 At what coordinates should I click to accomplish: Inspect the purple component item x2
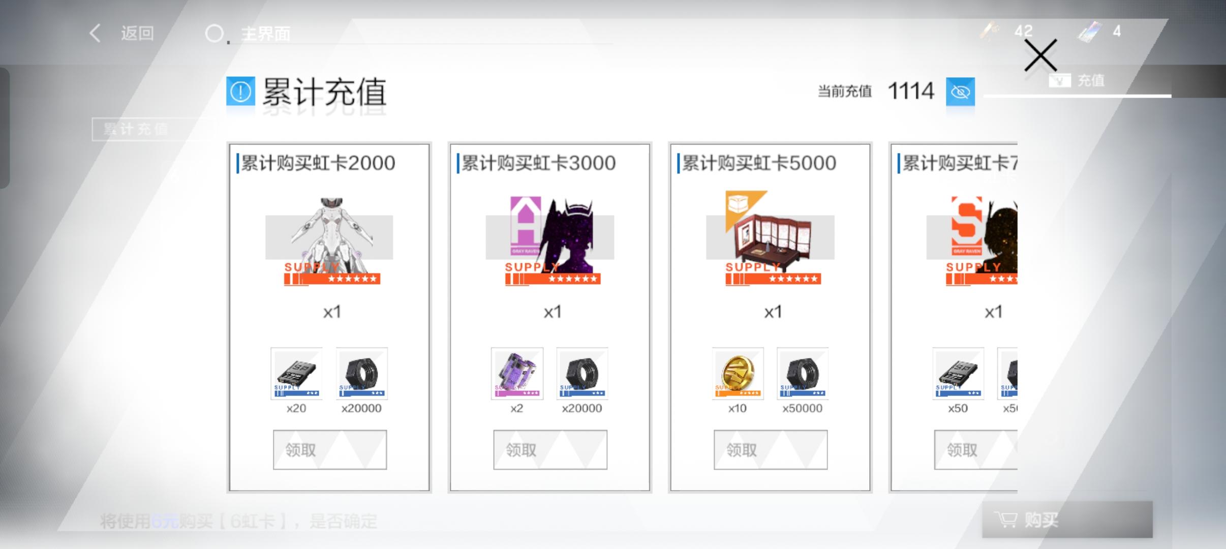517,374
